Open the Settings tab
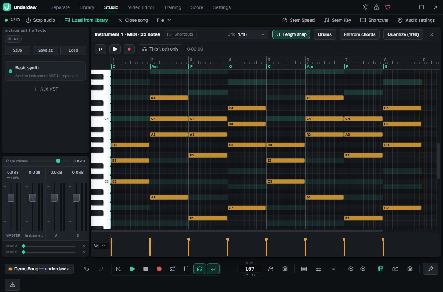This screenshot has width=443, height=292. (222, 7)
